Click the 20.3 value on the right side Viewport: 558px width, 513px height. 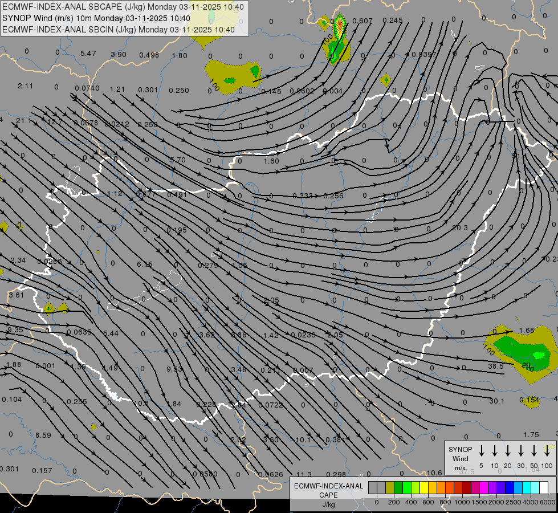(x=460, y=227)
